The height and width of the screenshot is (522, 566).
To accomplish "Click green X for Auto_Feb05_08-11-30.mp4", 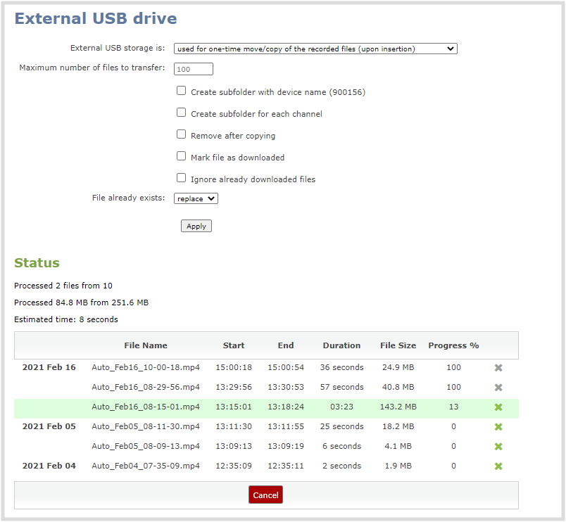I will [x=498, y=427].
